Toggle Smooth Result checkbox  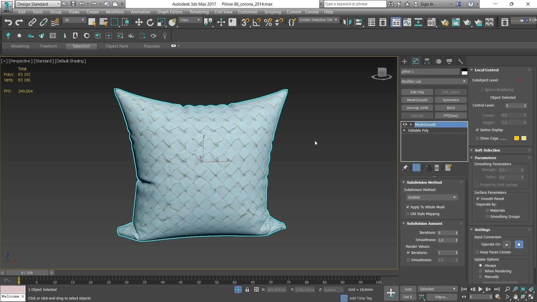point(478,199)
